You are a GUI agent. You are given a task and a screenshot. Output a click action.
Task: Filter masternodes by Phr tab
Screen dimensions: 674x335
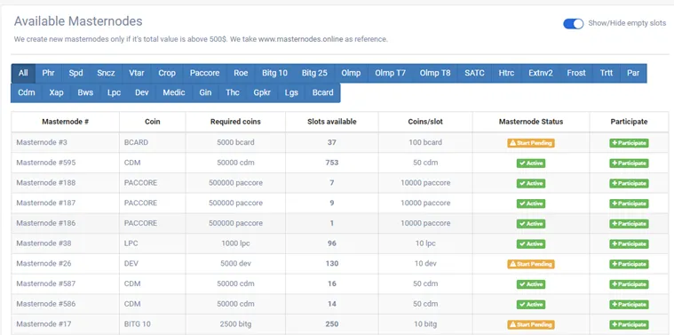48,73
